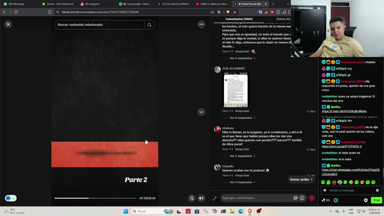Viewport: 384px width, 216px height.
Task: Click the taskbar Buscar search box
Action: 153,211
